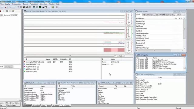Click the Event Counter scroll-down arrow

185,48
